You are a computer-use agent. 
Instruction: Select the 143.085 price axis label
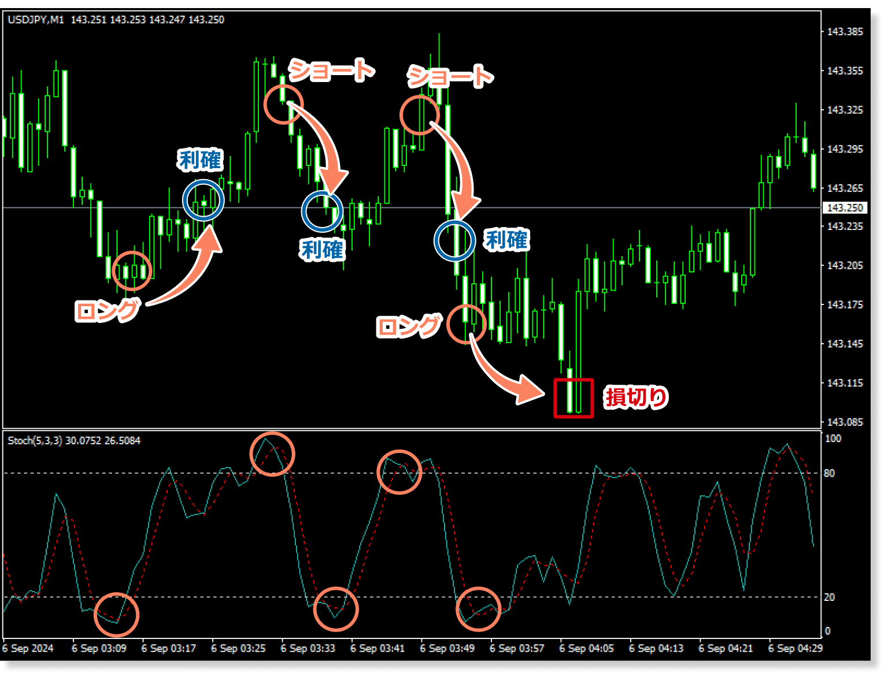tap(845, 422)
